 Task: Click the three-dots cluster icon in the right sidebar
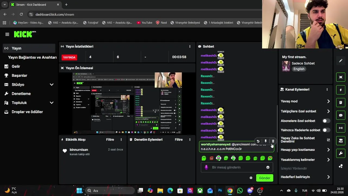[x=341, y=166]
